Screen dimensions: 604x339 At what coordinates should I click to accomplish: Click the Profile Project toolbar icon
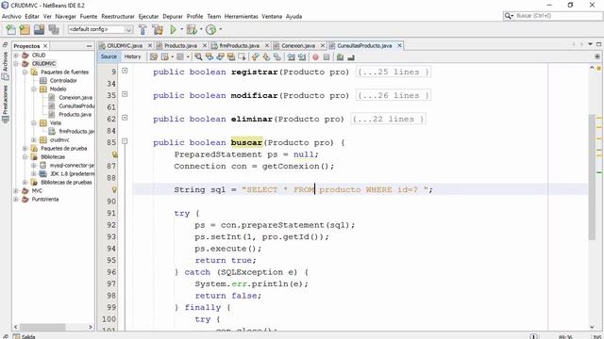210,29
